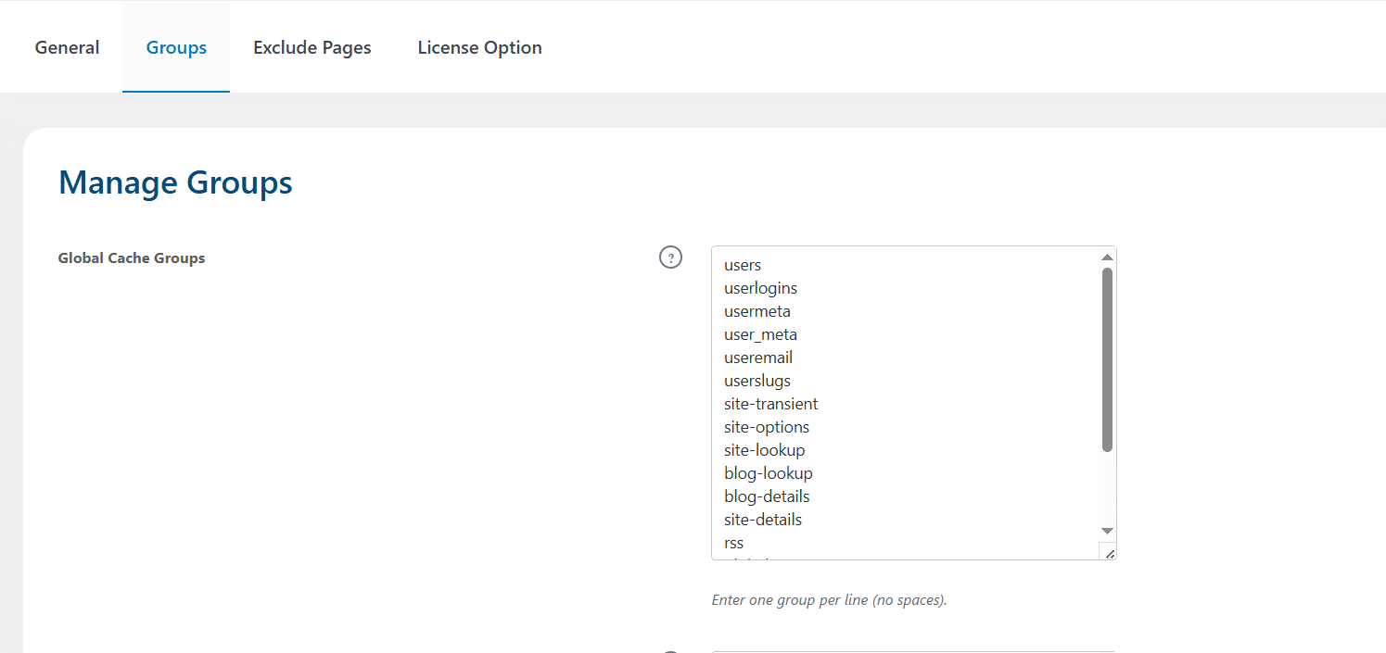
Task: Click the 'users' line in the textarea
Action: (x=743, y=265)
